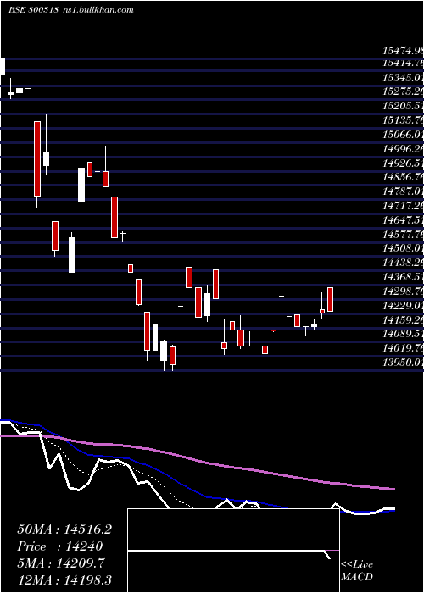
Task: Click the <<Live MACD label
Action: click(x=357, y=571)
